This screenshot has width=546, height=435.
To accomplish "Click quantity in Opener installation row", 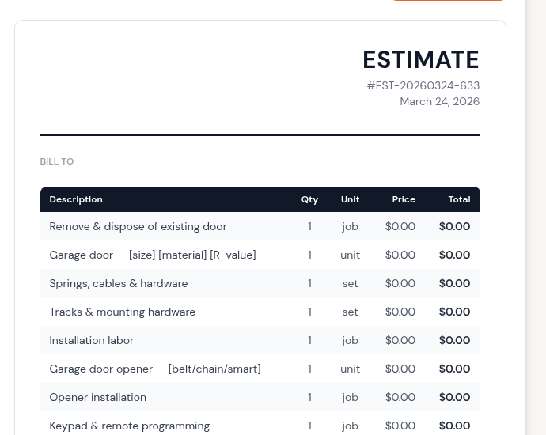I will (x=309, y=397).
